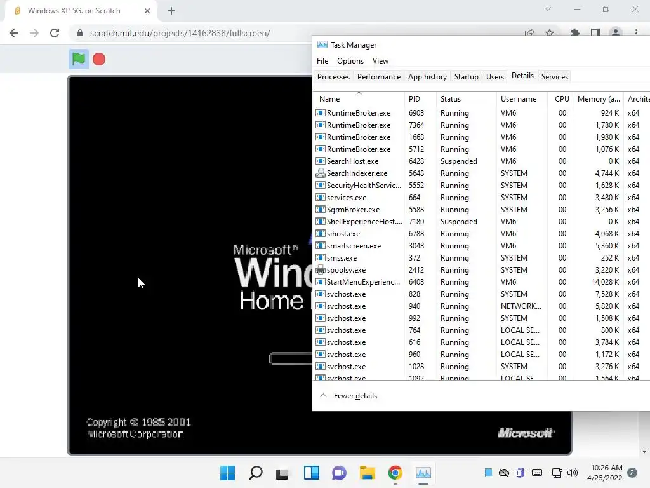Switch to Chrome on taskbar
The image size is (650, 488).
395,473
